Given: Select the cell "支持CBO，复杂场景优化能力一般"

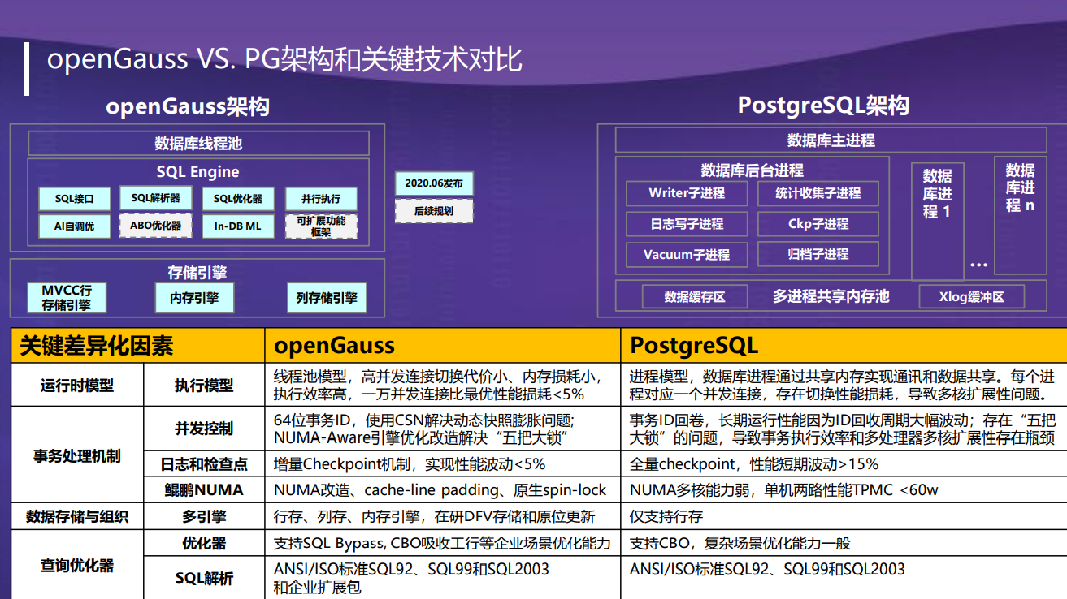Looking at the screenshot, I should click(x=844, y=544).
